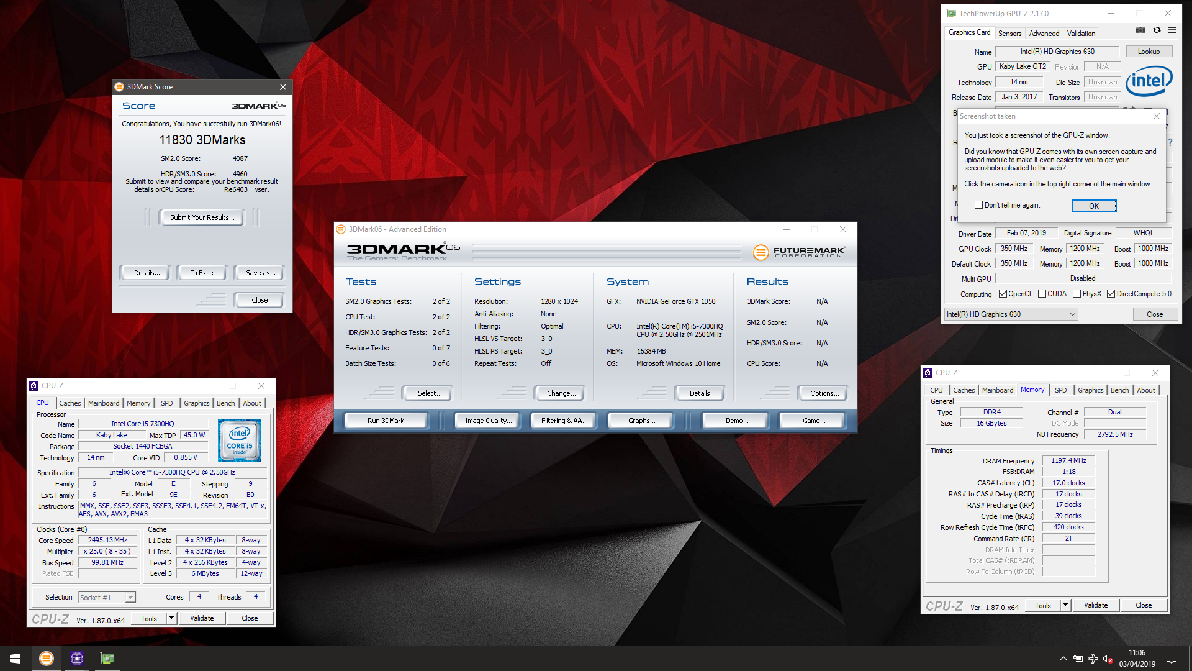
Task: Switch to Advanced tab in GPU-Z
Action: [x=1044, y=34]
